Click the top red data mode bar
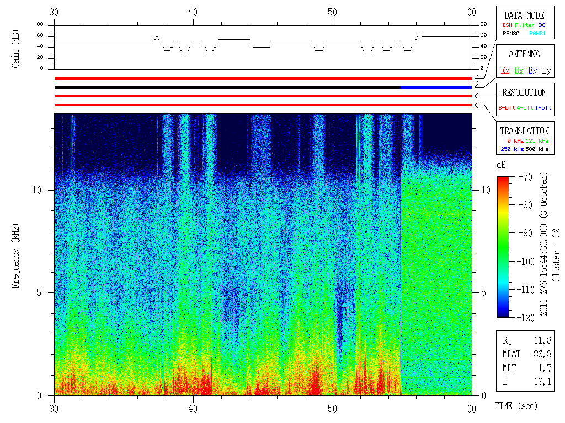Screen dimensions: 565x423 coord(263,78)
